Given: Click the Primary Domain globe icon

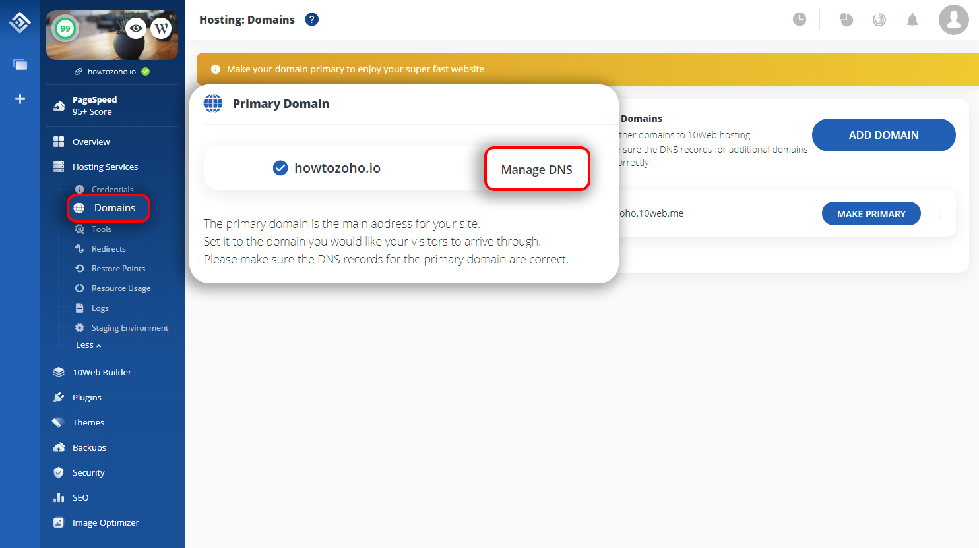Looking at the screenshot, I should (213, 103).
